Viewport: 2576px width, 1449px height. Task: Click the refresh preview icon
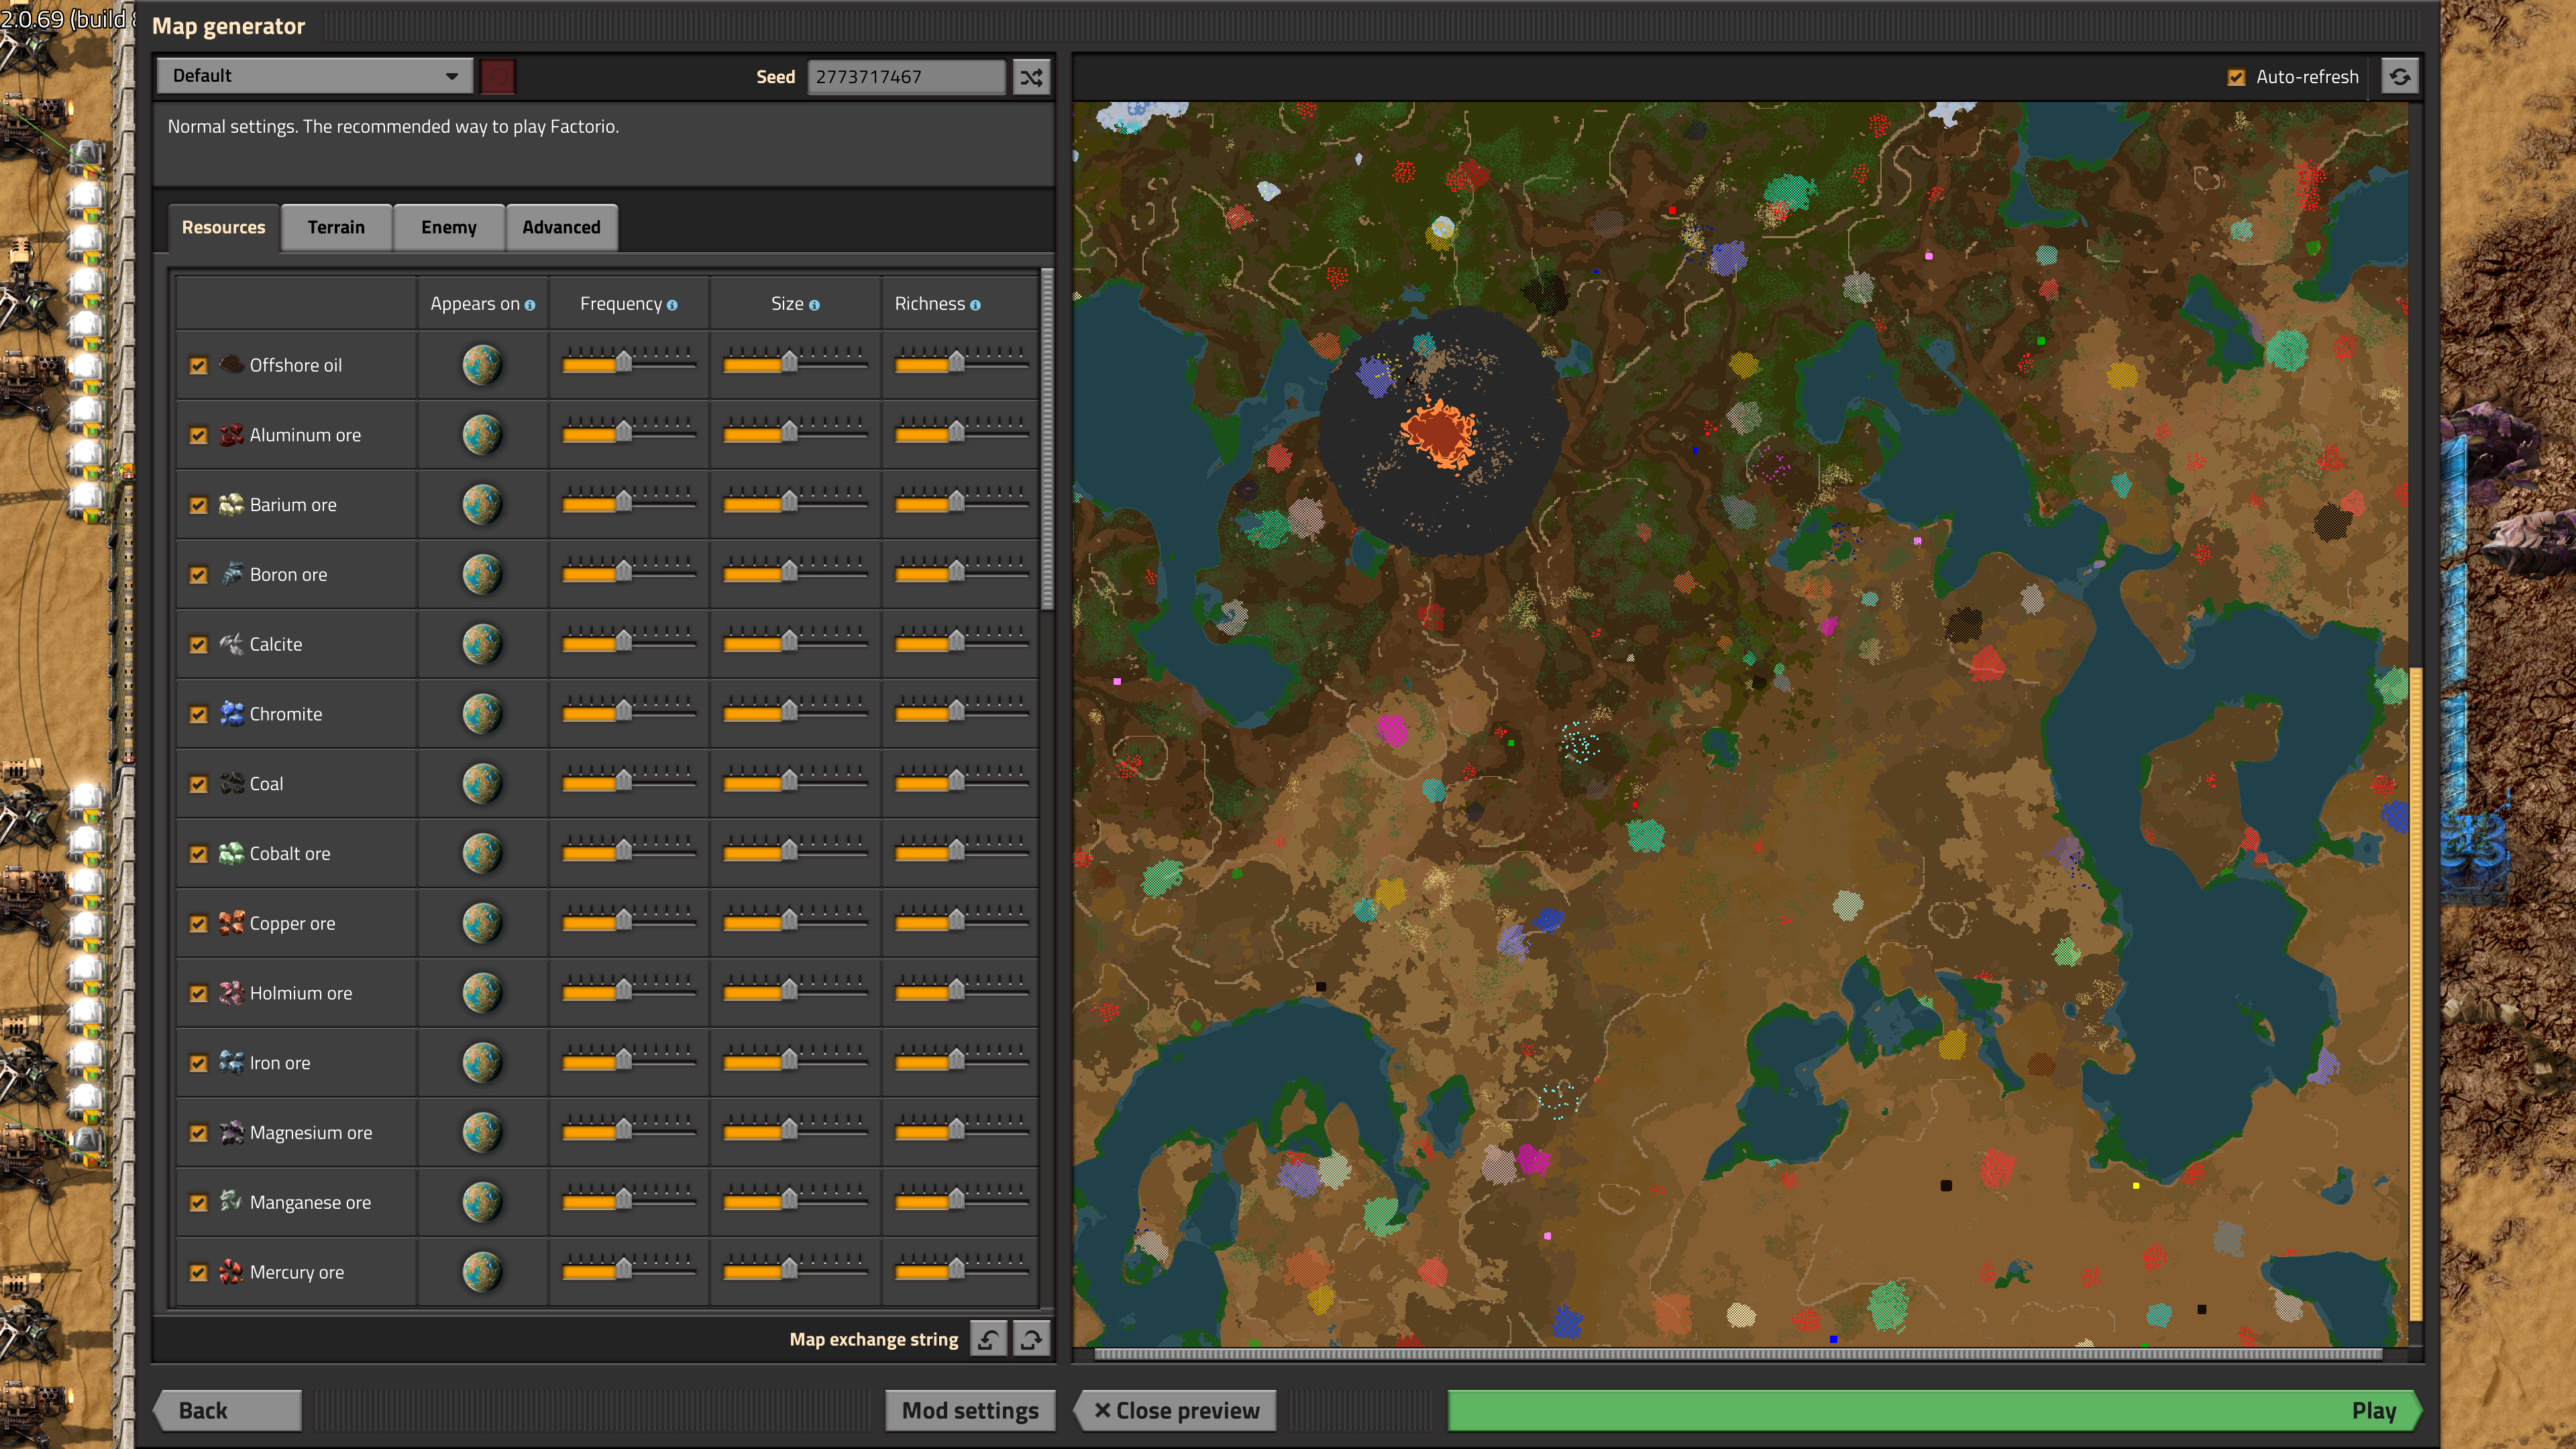(2399, 77)
